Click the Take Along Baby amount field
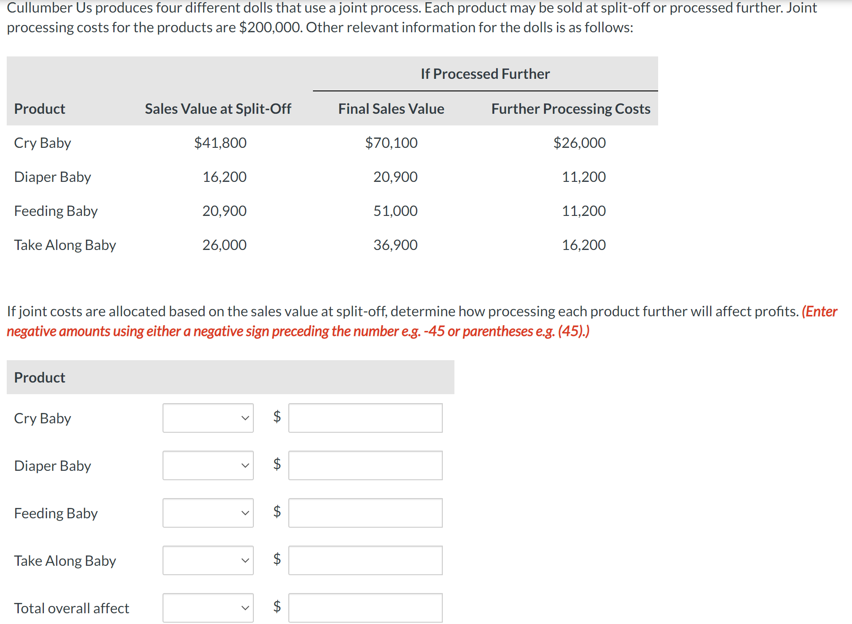 coord(365,560)
